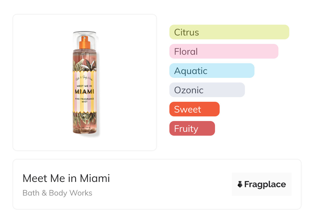Select the pink Floral accord bar
Screen dimensions: 314x222
224,51
